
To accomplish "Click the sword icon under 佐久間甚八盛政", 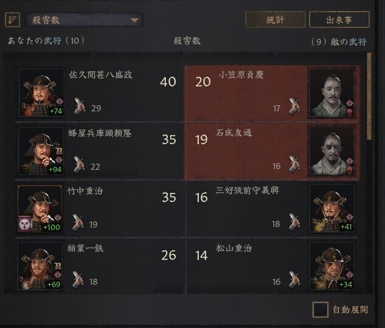I will pos(79,106).
